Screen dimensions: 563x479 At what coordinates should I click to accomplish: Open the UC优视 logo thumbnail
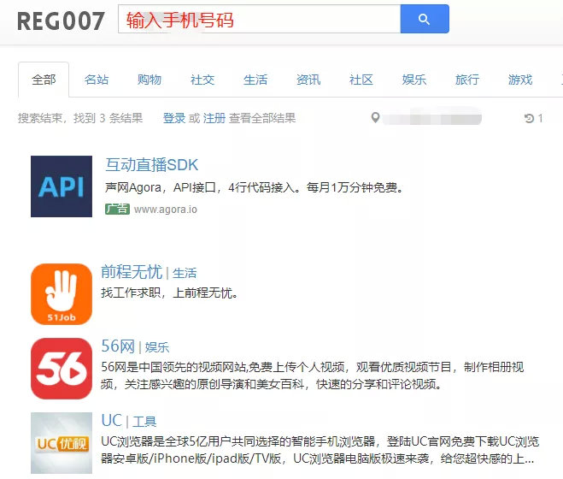[x=62, y=443]
